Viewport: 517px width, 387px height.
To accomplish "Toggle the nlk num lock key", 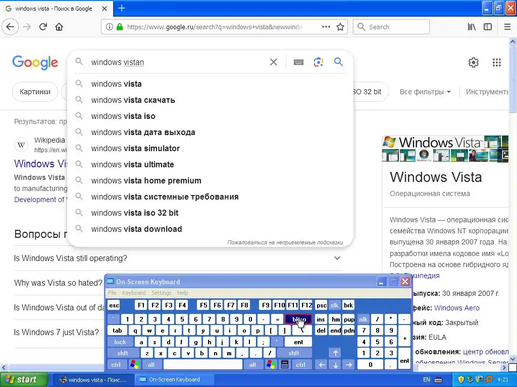I will [363, 319].
